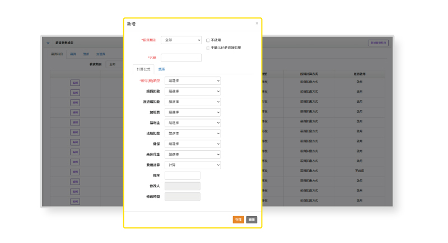The width and height of the screenshot is (448, 243).
Task: Close the 新增 dialog with the X icon
Action: (256, 23)
